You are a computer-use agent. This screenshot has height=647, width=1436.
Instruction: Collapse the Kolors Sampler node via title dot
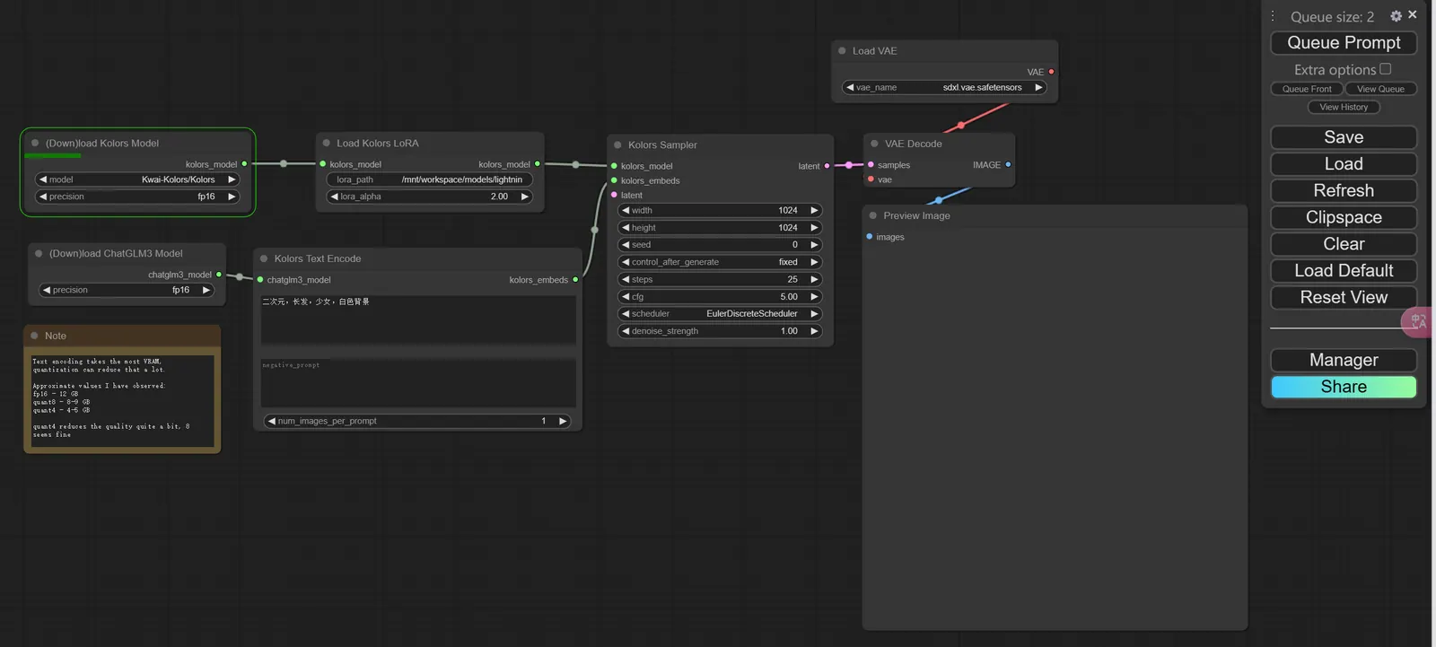point(617,144)
